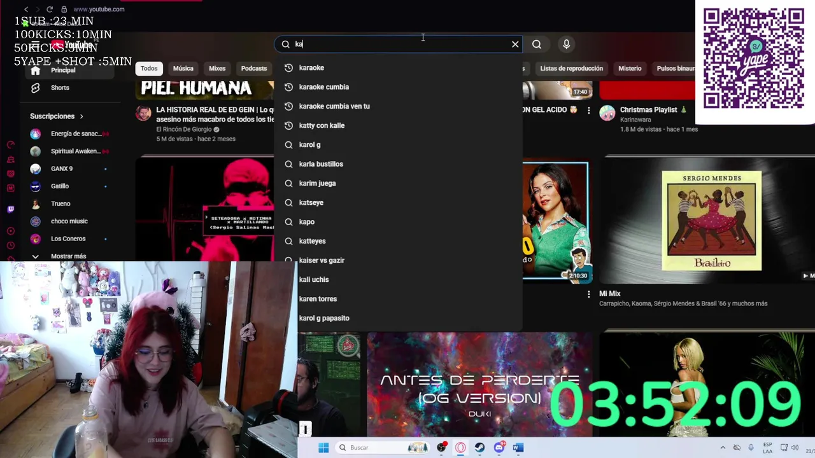Viewport: 815px width, 458px height.
Task: Focus the YouTube search box containing 'ka'
Action: tap(398, 44)
